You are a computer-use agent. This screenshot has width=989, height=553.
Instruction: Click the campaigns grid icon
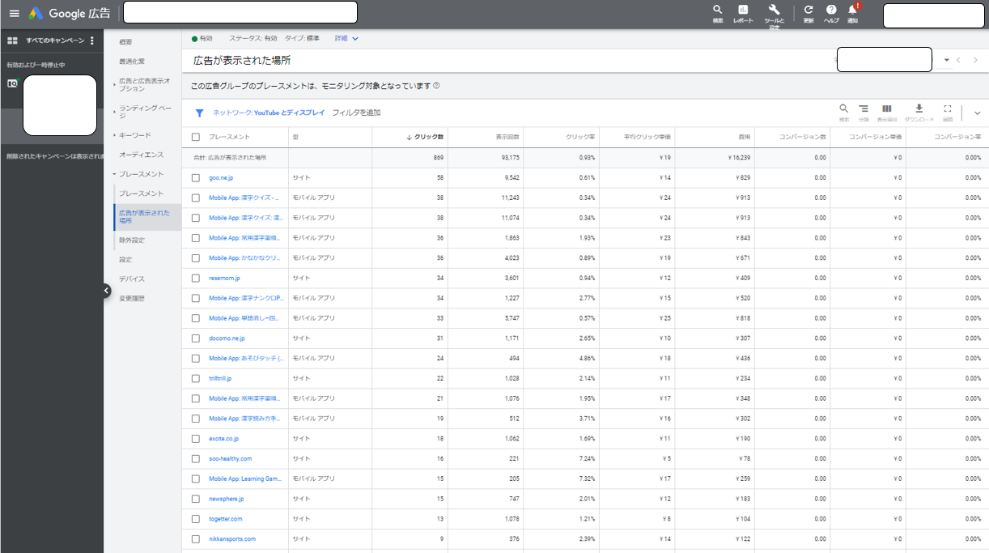tap(12, 40)
